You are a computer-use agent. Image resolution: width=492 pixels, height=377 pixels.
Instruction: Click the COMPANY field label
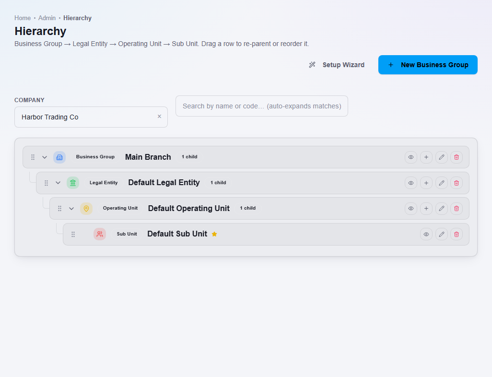tap(30, 100)
